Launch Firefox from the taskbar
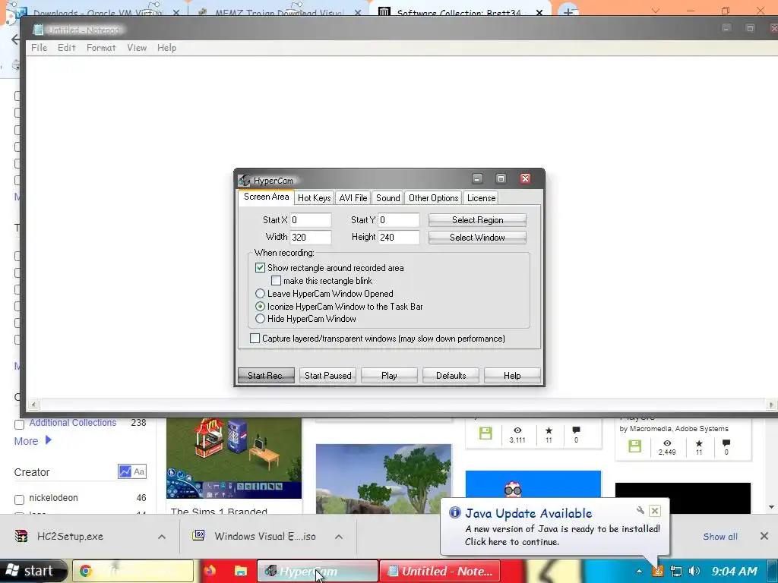Screen dimensions: 778x583 tap(210, 571)
